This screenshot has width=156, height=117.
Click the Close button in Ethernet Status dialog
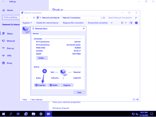tap(79, 92)
